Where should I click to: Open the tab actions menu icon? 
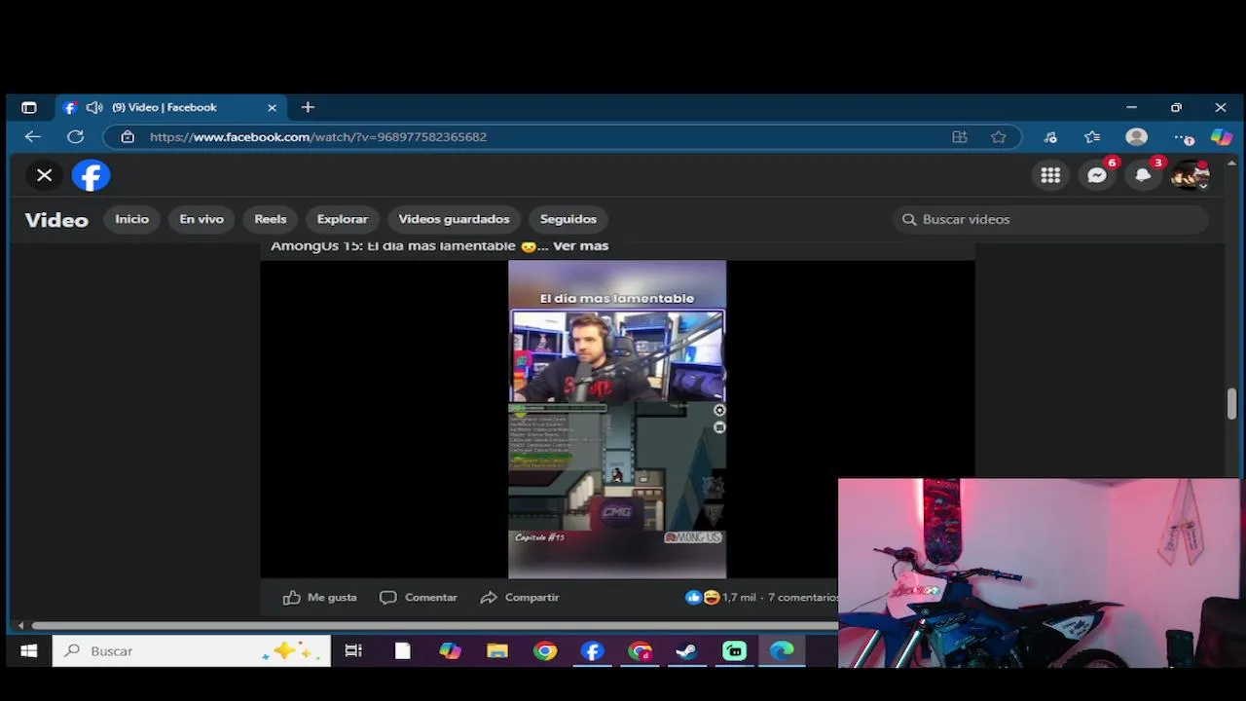(28, 107)
